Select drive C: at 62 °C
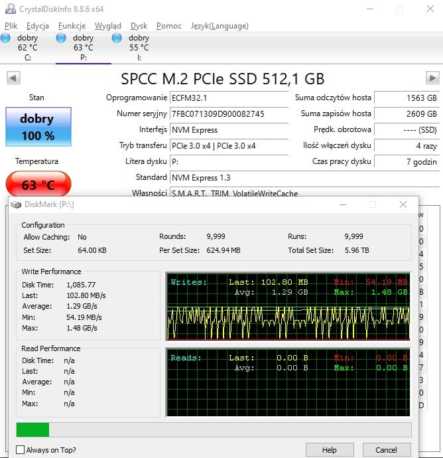Viewport: 443px width, 458px height. [27, 48]
